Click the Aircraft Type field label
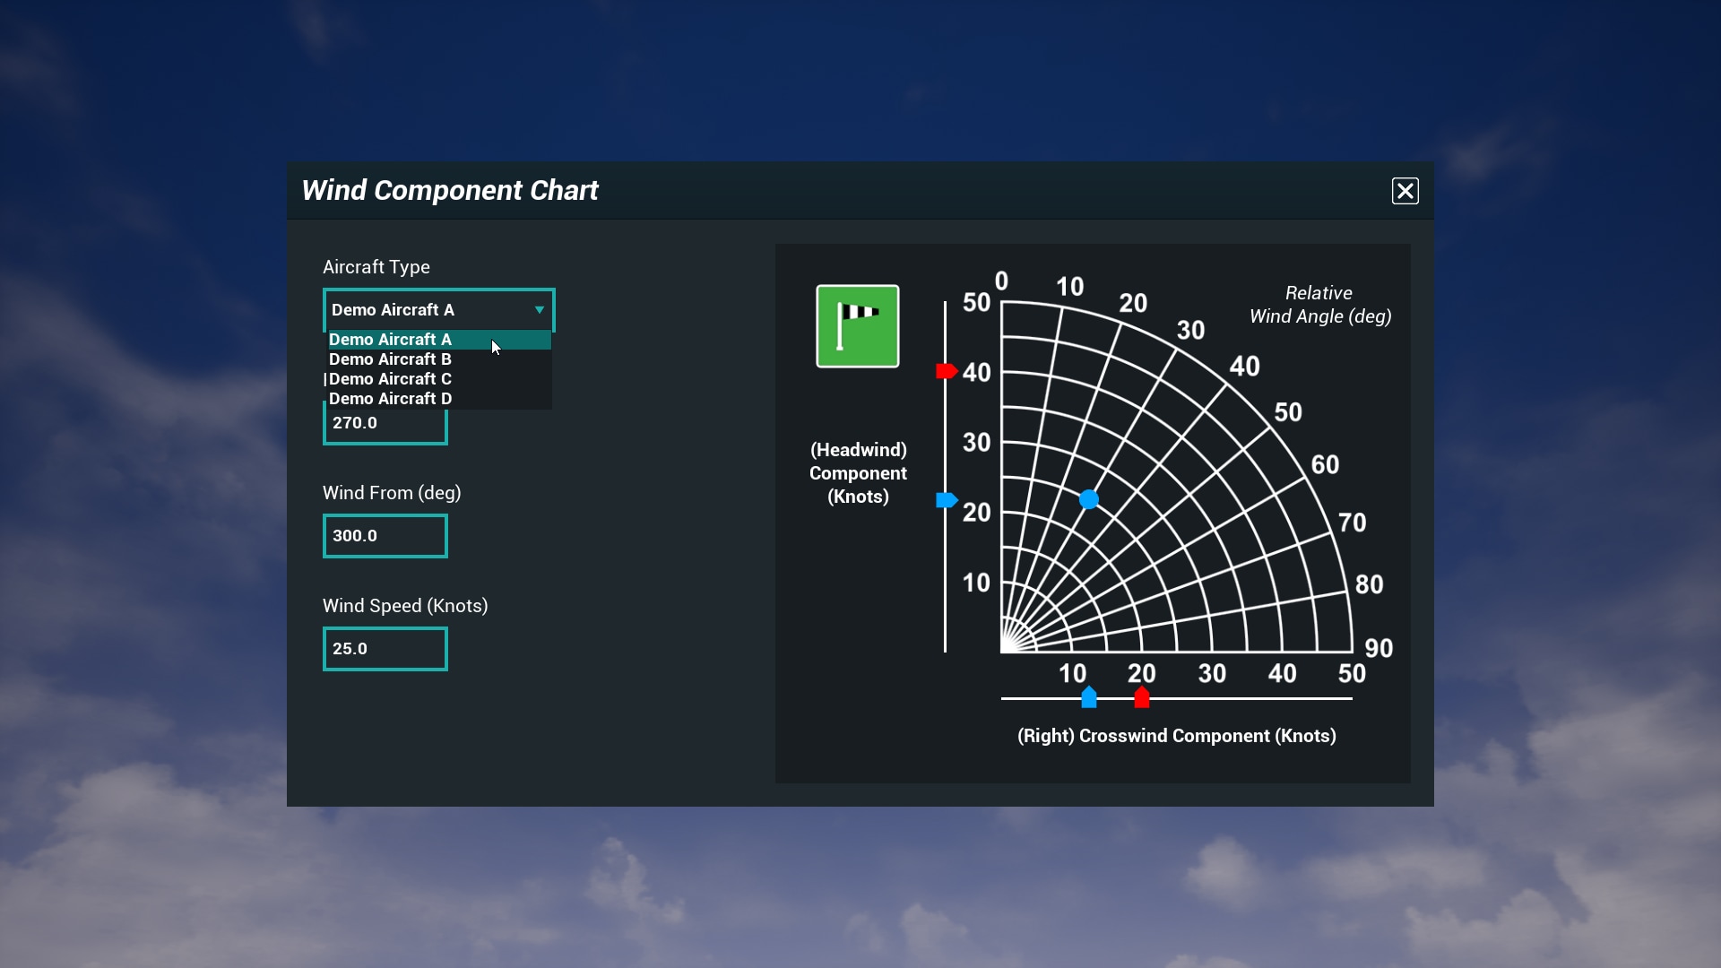 coord(376,266)
